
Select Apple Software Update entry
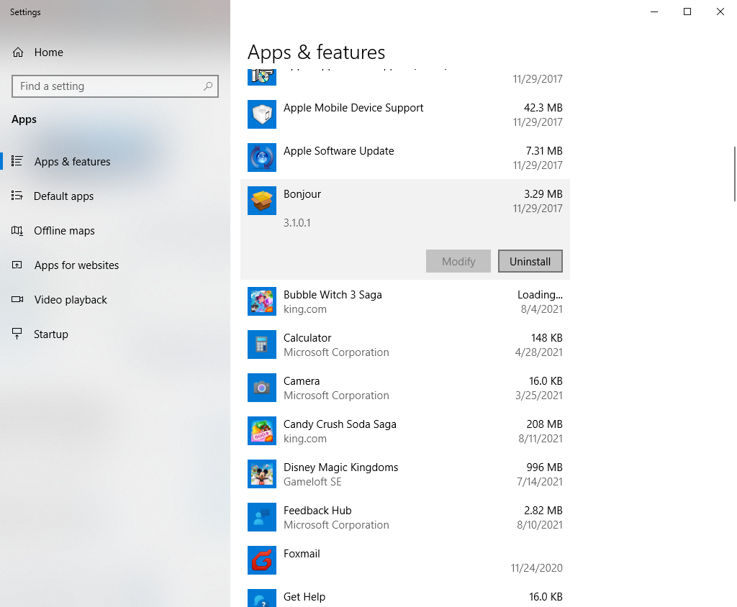point(405,158)
